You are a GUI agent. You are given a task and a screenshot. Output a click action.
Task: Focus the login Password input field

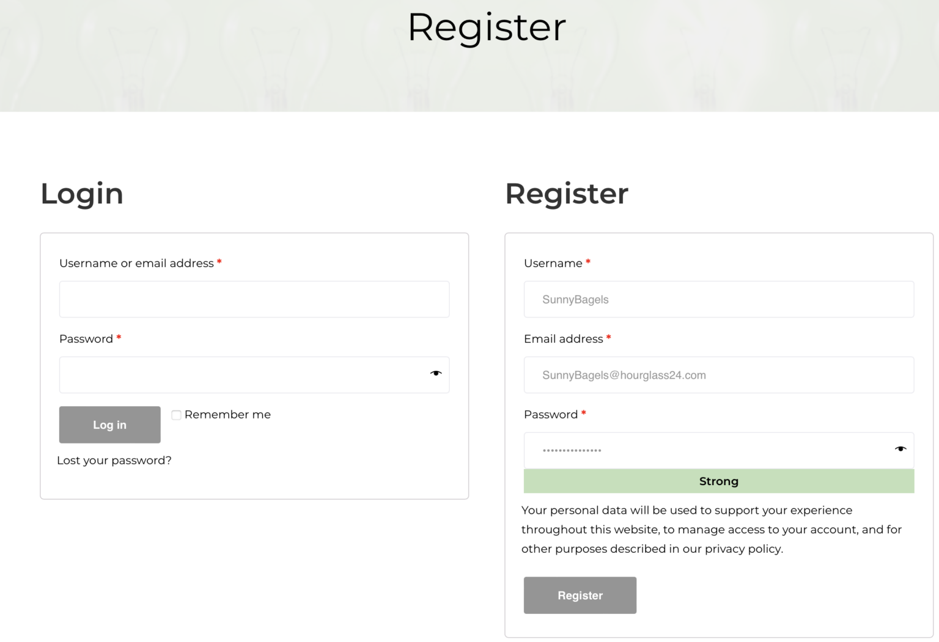point(254,375)
